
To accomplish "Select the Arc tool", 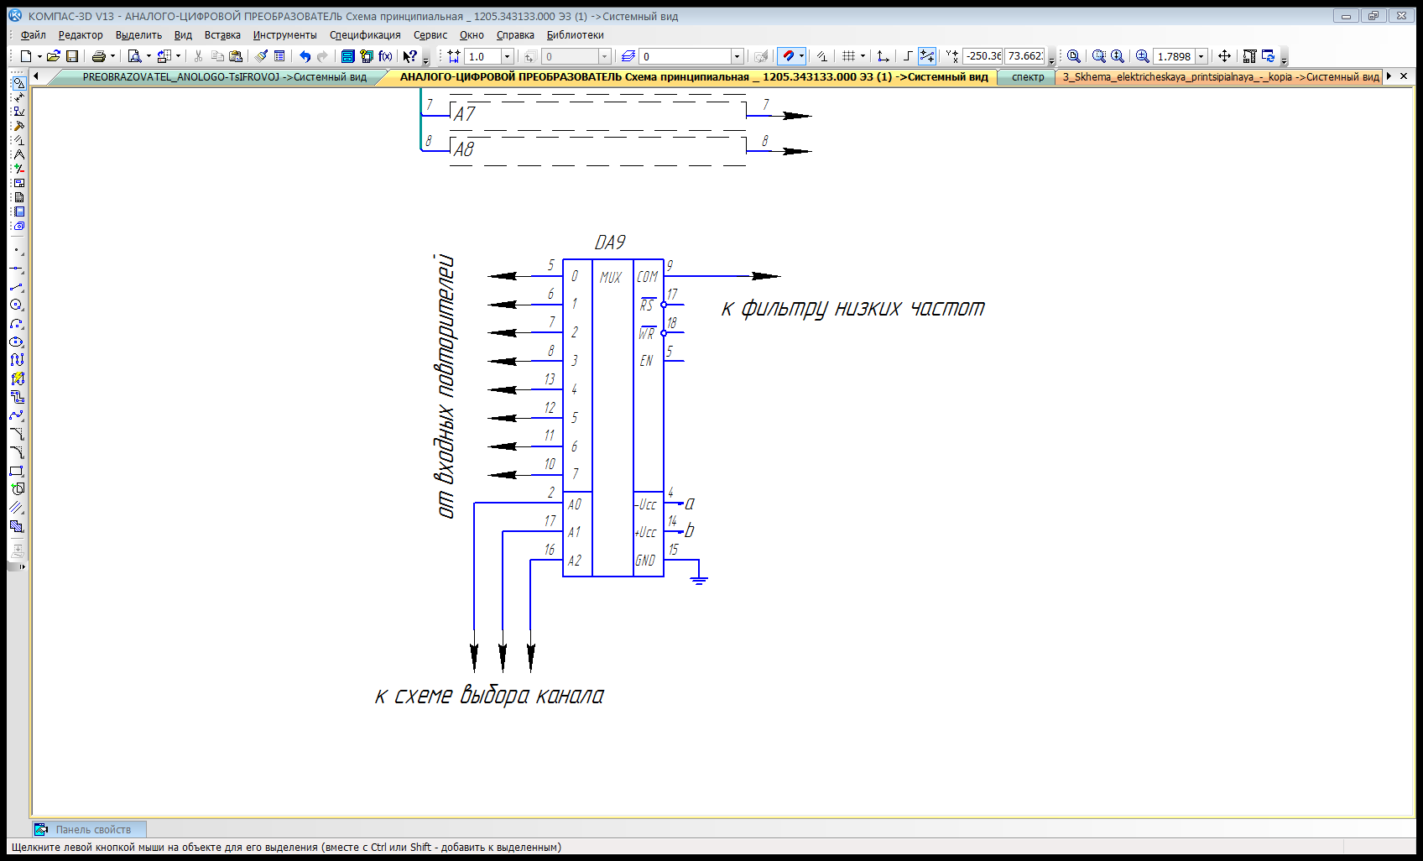I will coord(17,324).
